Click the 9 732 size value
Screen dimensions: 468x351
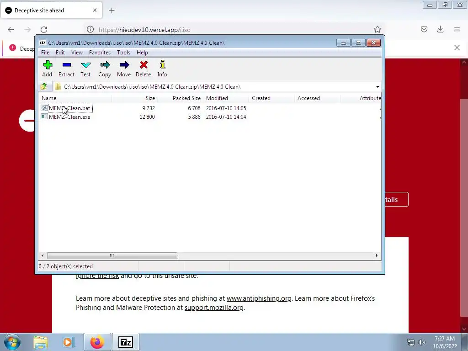coord(149,108)
